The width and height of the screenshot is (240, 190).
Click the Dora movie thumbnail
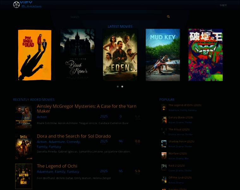point(24,147)
